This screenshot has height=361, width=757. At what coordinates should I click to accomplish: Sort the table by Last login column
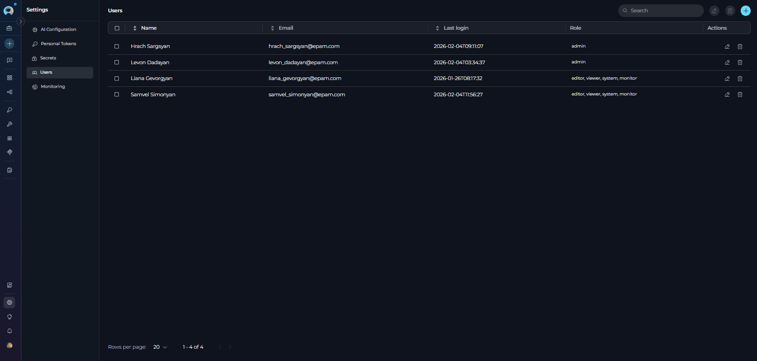[x=437, y=28]
